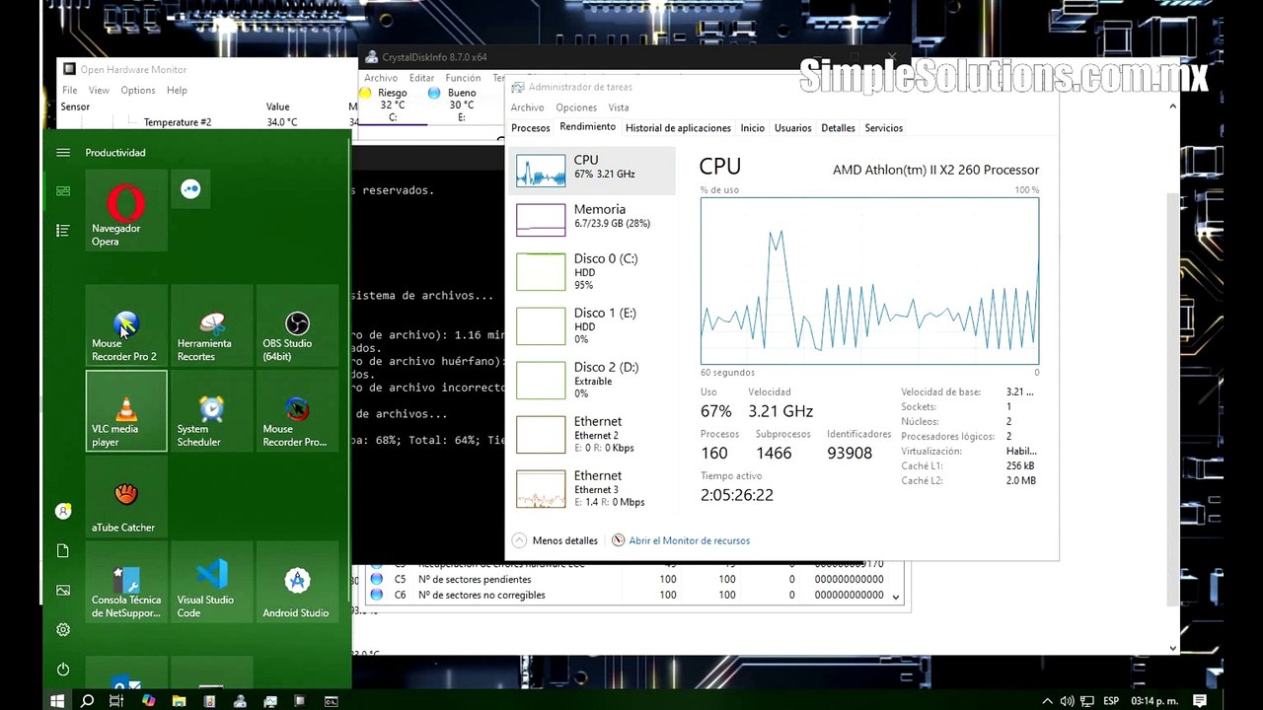Open View menu in Open Hardware Monitor
Image resolution: width=1263 pixels, height=710 pixels.
coord(99,90)
